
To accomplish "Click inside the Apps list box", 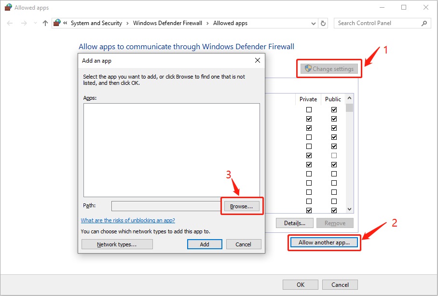I will (x=172, y=150).
